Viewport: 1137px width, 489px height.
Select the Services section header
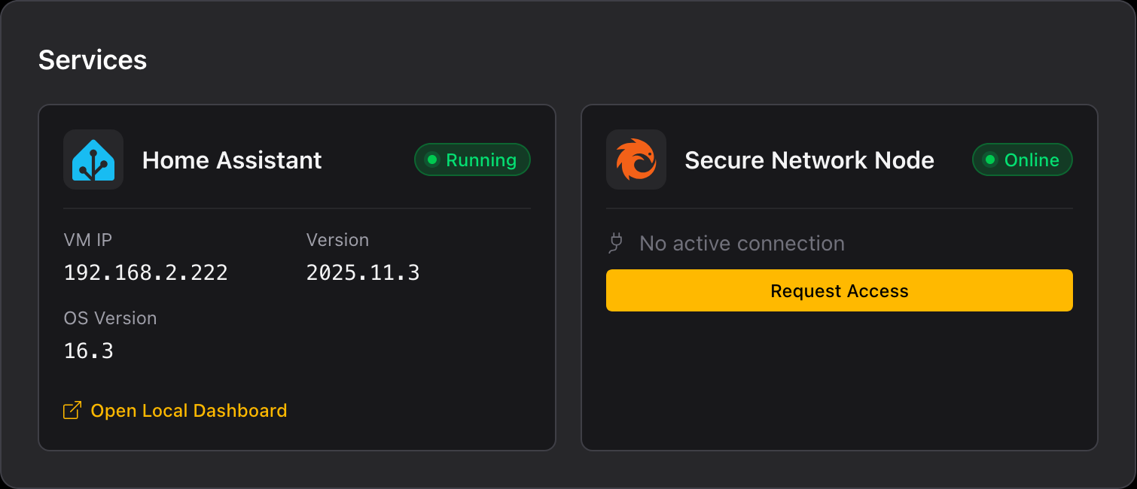[93, 59]
